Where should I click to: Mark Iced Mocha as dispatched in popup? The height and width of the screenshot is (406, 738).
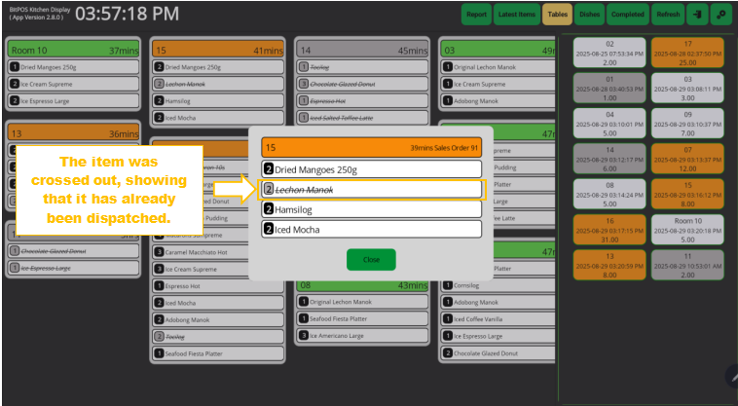373,230
